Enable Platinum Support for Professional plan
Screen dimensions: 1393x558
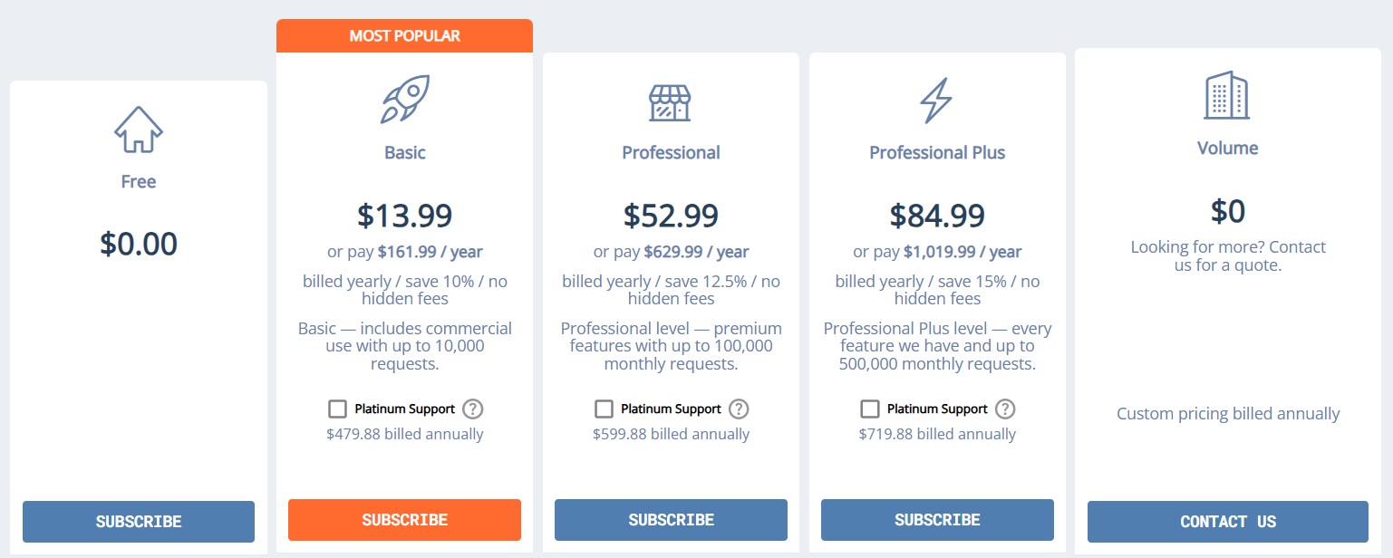pyautogui.click(x=604, y=409)
